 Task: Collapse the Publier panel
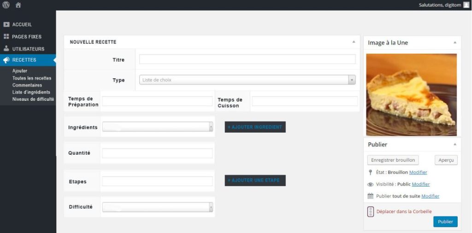(454, 145)
